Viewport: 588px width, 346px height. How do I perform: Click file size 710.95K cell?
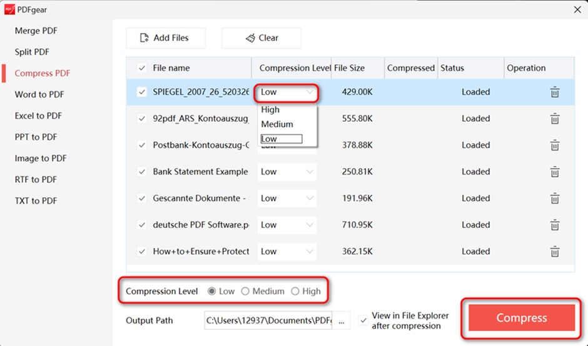[x=357, y=225]
